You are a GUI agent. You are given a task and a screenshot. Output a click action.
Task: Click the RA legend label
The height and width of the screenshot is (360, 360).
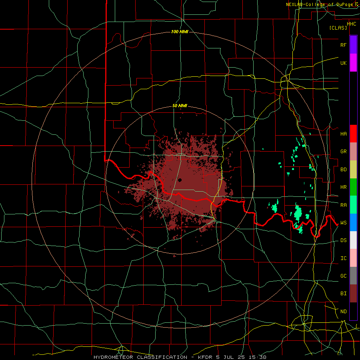(x=343, y=205)
